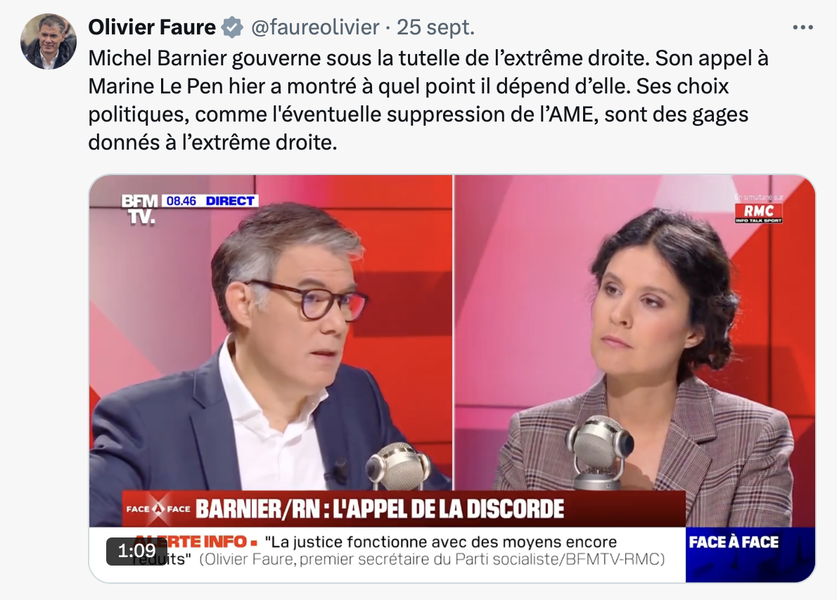Screen dimensions: 837x600
Task: Open the @faureolivier handle link
Action: pyautogui.click(x=315, y=27)
